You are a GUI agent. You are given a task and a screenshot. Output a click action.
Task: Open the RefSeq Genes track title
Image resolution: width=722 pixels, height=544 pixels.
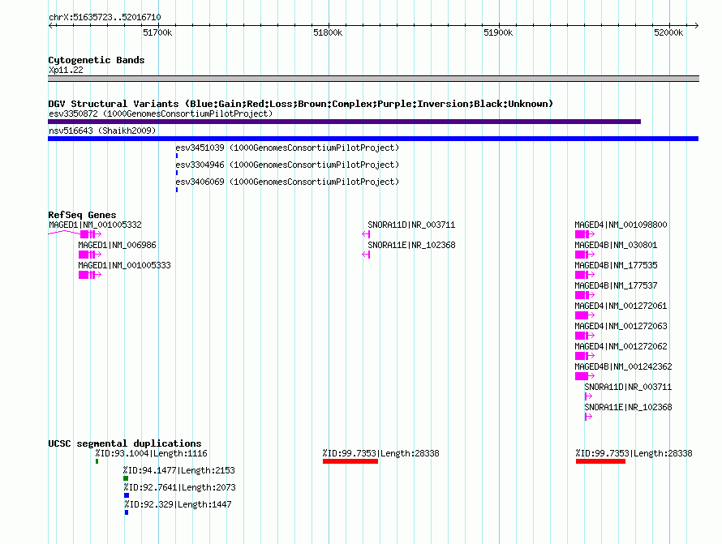pyautogui.click(x=82, y=215)
